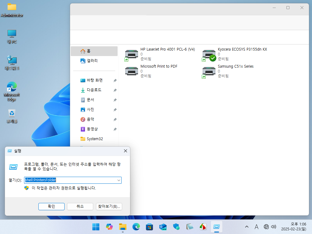
Task: Open the clock showing 오후 1:06
Action: coord(294,227)
